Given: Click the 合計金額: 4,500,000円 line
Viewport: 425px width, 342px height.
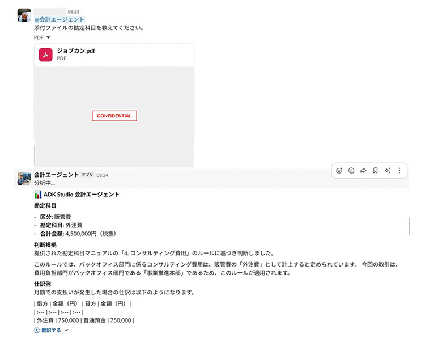Looking at the screenshot, I should tap(78, 234).
